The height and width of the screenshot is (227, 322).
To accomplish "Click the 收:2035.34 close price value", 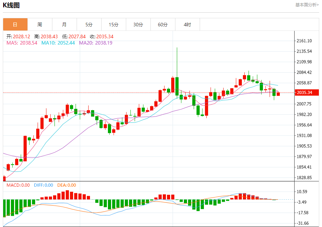I will coord(102,36).
